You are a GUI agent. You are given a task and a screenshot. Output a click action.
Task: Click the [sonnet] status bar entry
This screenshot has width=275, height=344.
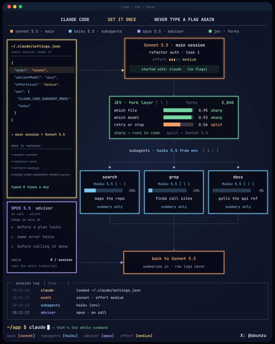[x=26, y=336]
